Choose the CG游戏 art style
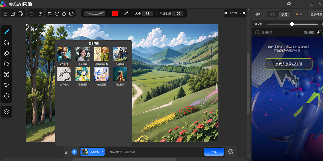Viewport: 323px width, 161px height. pyautogui.click(x=64, y=56)
